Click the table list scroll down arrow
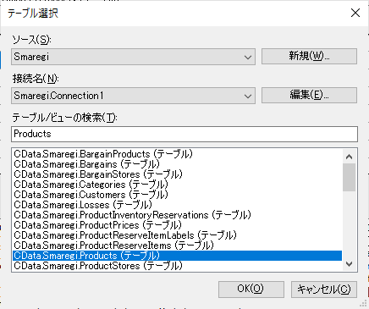 350,264
